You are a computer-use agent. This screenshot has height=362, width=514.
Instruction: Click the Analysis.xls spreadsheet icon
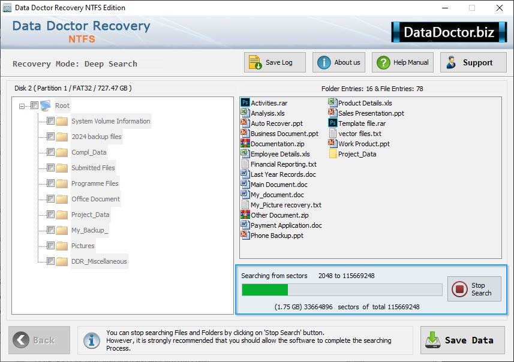pyautogui.click(x=245, y=113)
